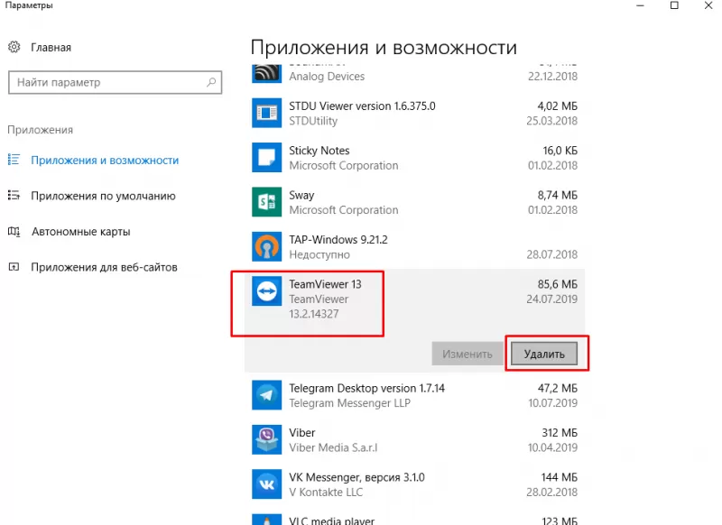The image size is (722, 525).
Task: Click the VK Messenger icon
Action: coord(266,484)
